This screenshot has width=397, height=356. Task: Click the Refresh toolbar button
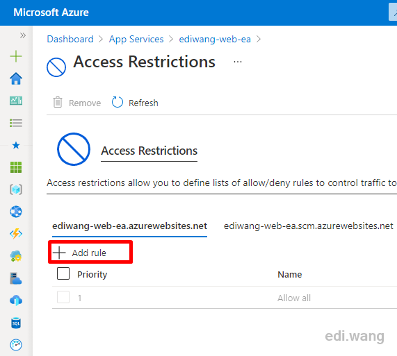pyautogui.click(x=135, y=103)
